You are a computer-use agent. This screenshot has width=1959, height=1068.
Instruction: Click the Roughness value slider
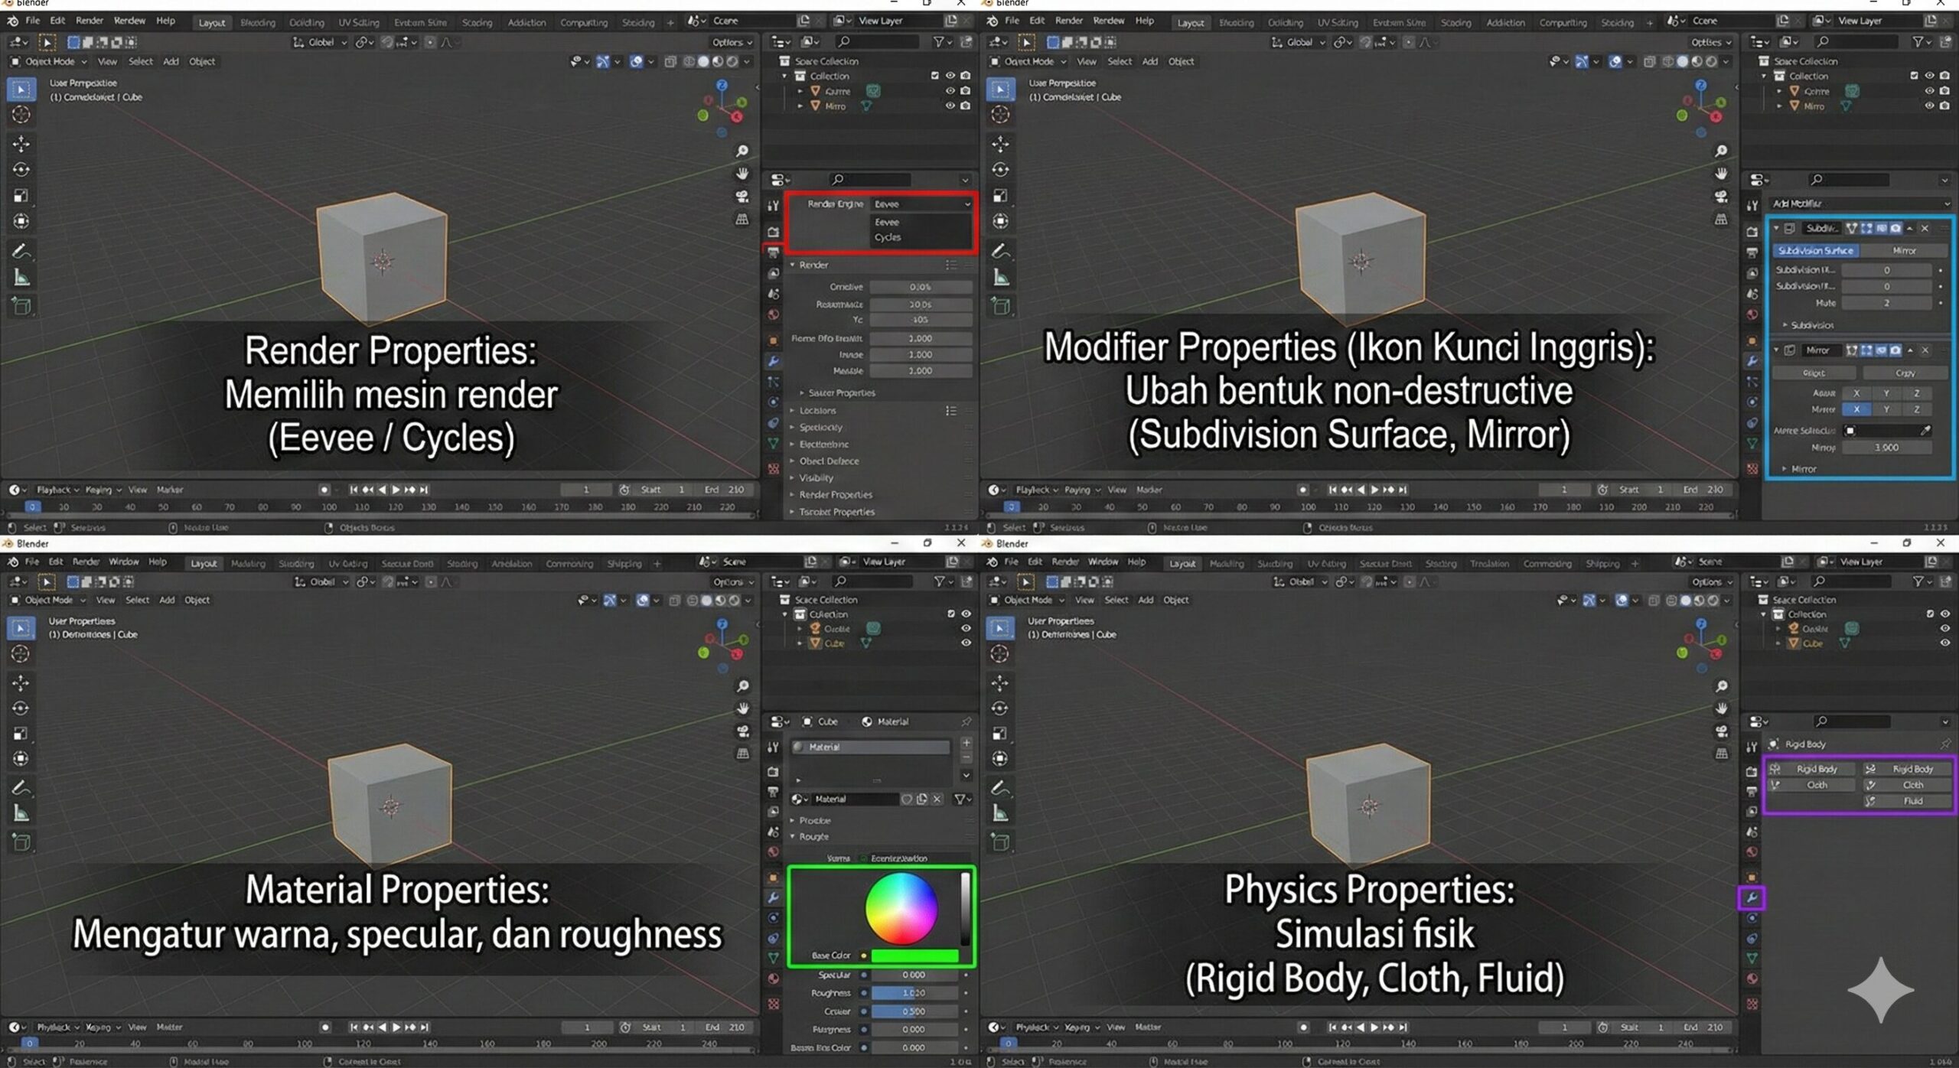pos(914,993)
